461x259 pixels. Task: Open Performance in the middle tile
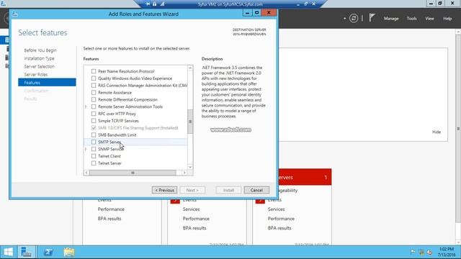click(x=196, y=219)
